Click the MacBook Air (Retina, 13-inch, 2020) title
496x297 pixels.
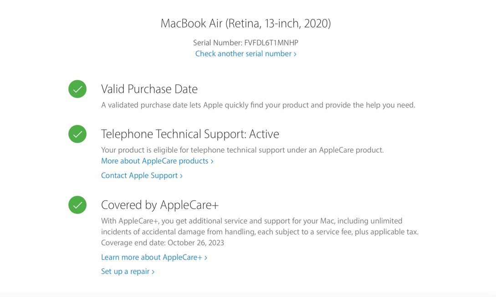click(x=245, y=24)
